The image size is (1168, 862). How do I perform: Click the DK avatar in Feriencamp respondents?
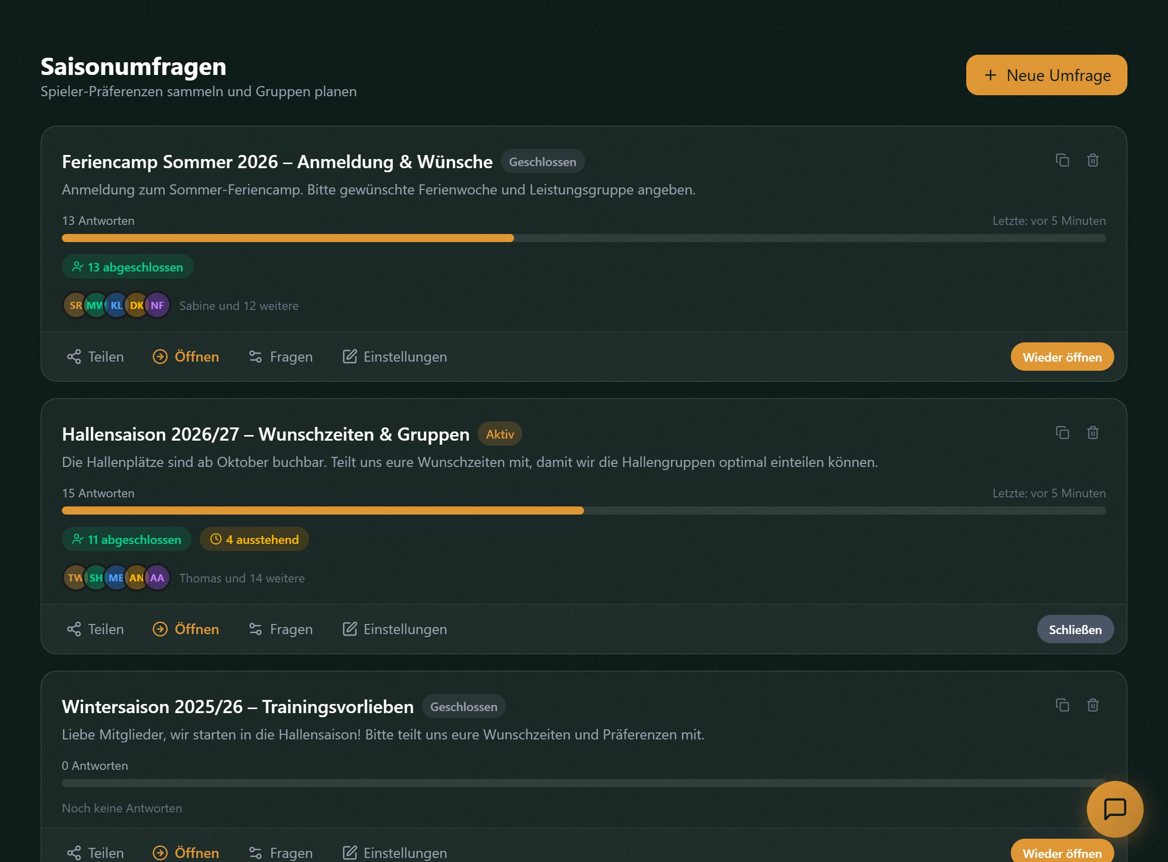(136, 305)
